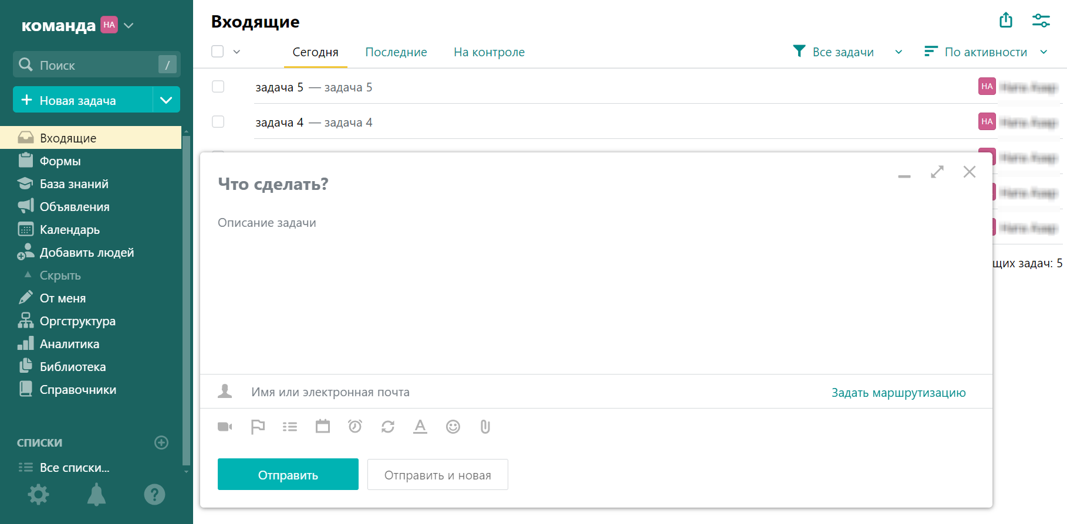Viewport: 1067px width, 524px height.
Task: Expand the selection options chevron
Action: tap(237, 52)
